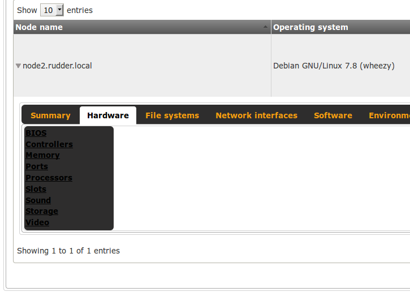The width and height of the screenshot is (410, 292).
Task: Go to the Network interfaces tab
Action: (257, 115)
